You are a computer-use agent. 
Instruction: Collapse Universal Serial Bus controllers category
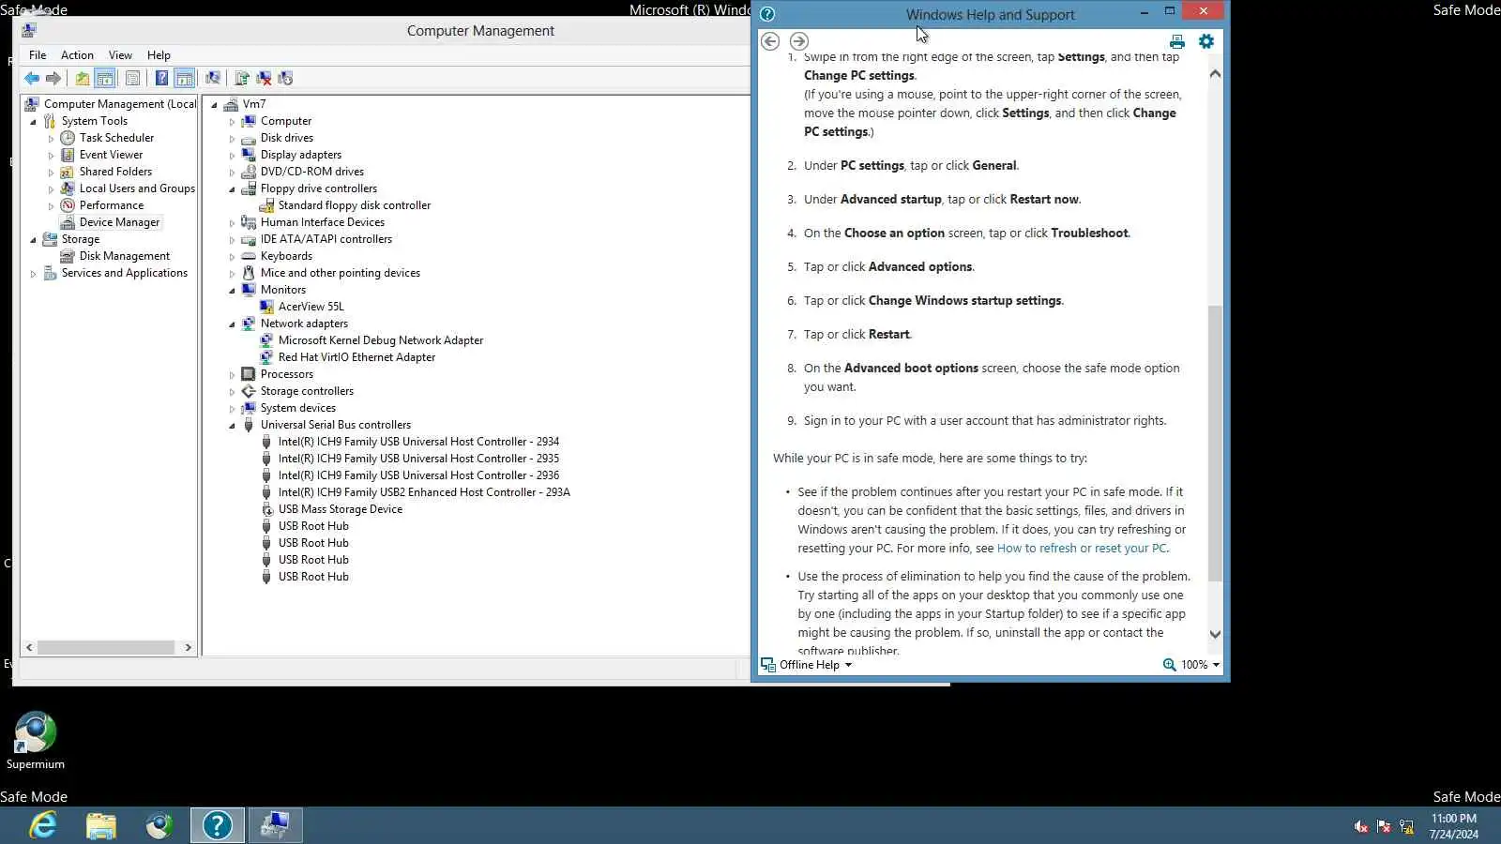coord(232,426)
